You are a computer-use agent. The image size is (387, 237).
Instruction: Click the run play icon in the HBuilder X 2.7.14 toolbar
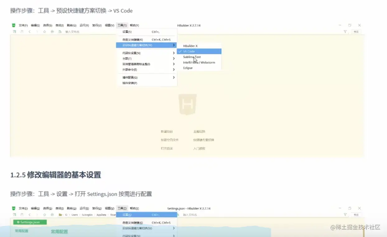(52, 32)
